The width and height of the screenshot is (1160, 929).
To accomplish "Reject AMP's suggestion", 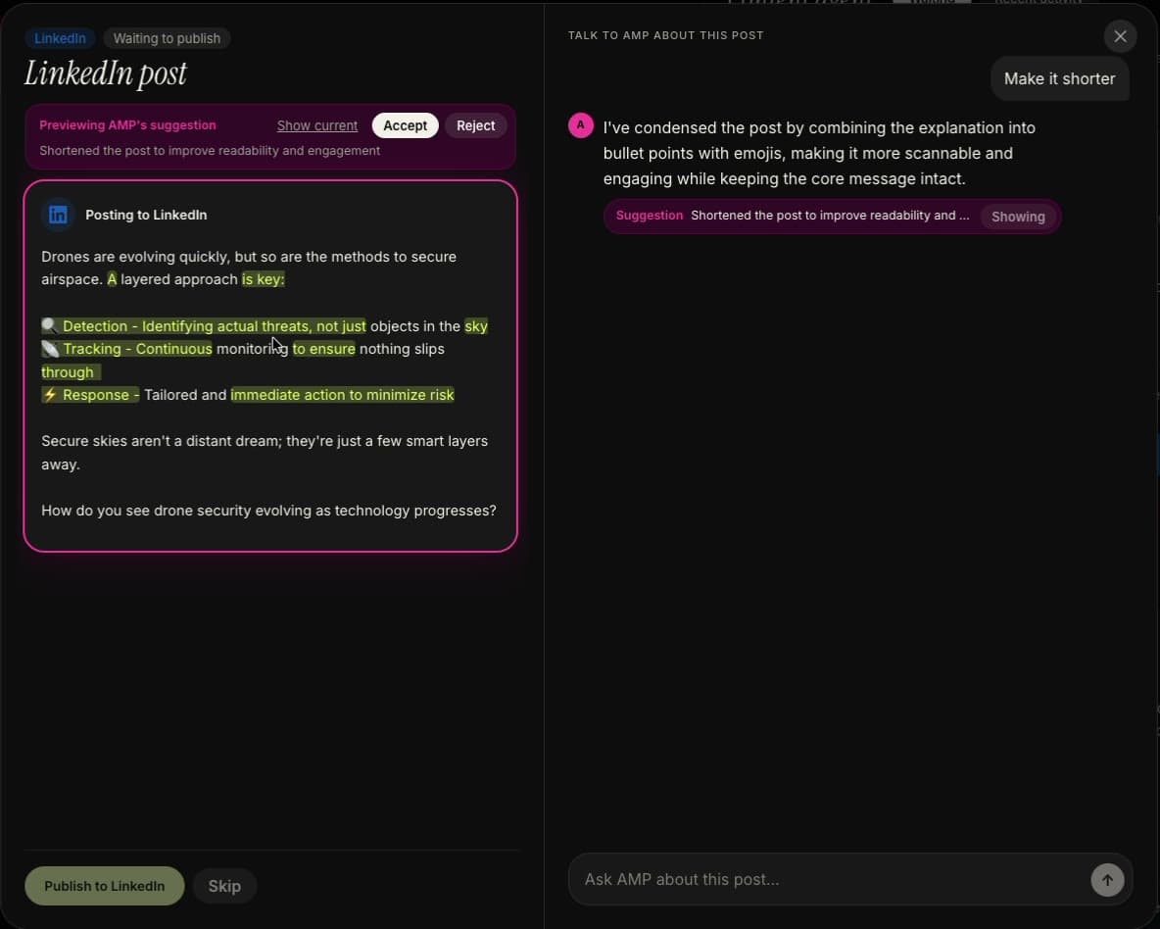I will pos(475,125).
